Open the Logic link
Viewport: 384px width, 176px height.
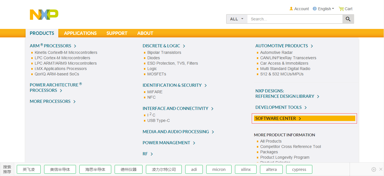[x=152, y=69]
